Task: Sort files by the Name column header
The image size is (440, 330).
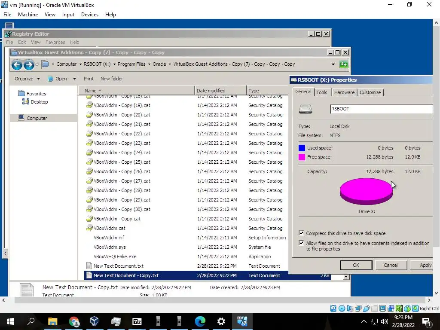Action: pos(136,91)
